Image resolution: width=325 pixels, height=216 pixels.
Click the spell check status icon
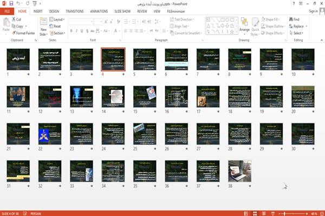[25, 213]
